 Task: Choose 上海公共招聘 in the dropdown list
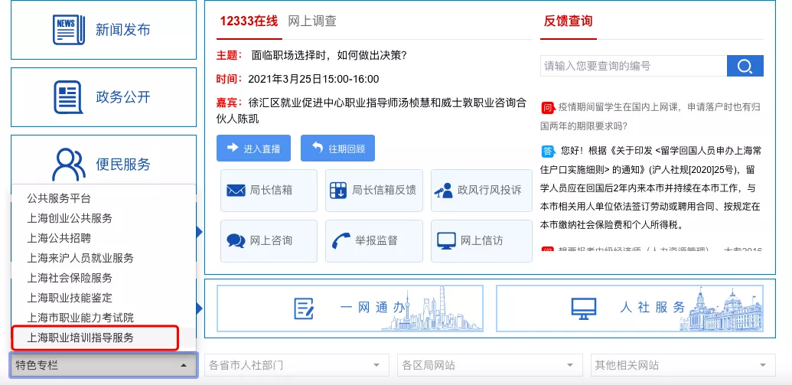[x=59, y=238]
